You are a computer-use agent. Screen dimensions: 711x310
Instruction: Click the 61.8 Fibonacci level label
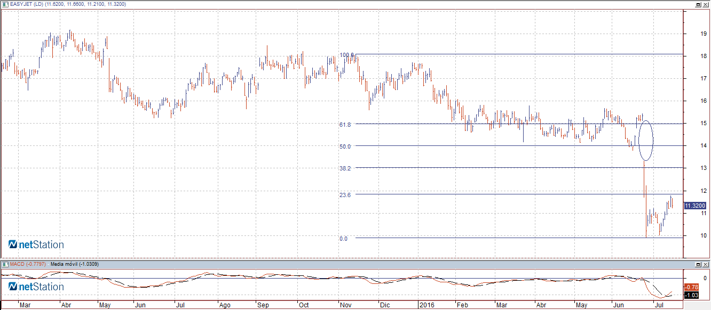[x=345, y=124]
